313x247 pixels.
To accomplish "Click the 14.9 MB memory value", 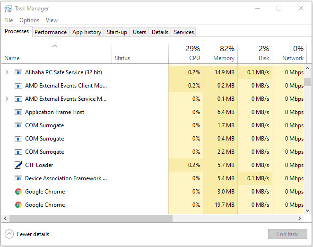I will click(225, 72).
